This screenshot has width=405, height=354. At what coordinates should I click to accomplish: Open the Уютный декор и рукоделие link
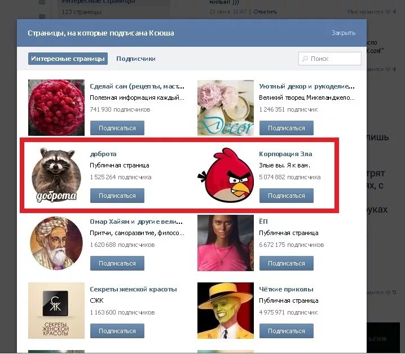pyautogui.click(x=307, y=86)
